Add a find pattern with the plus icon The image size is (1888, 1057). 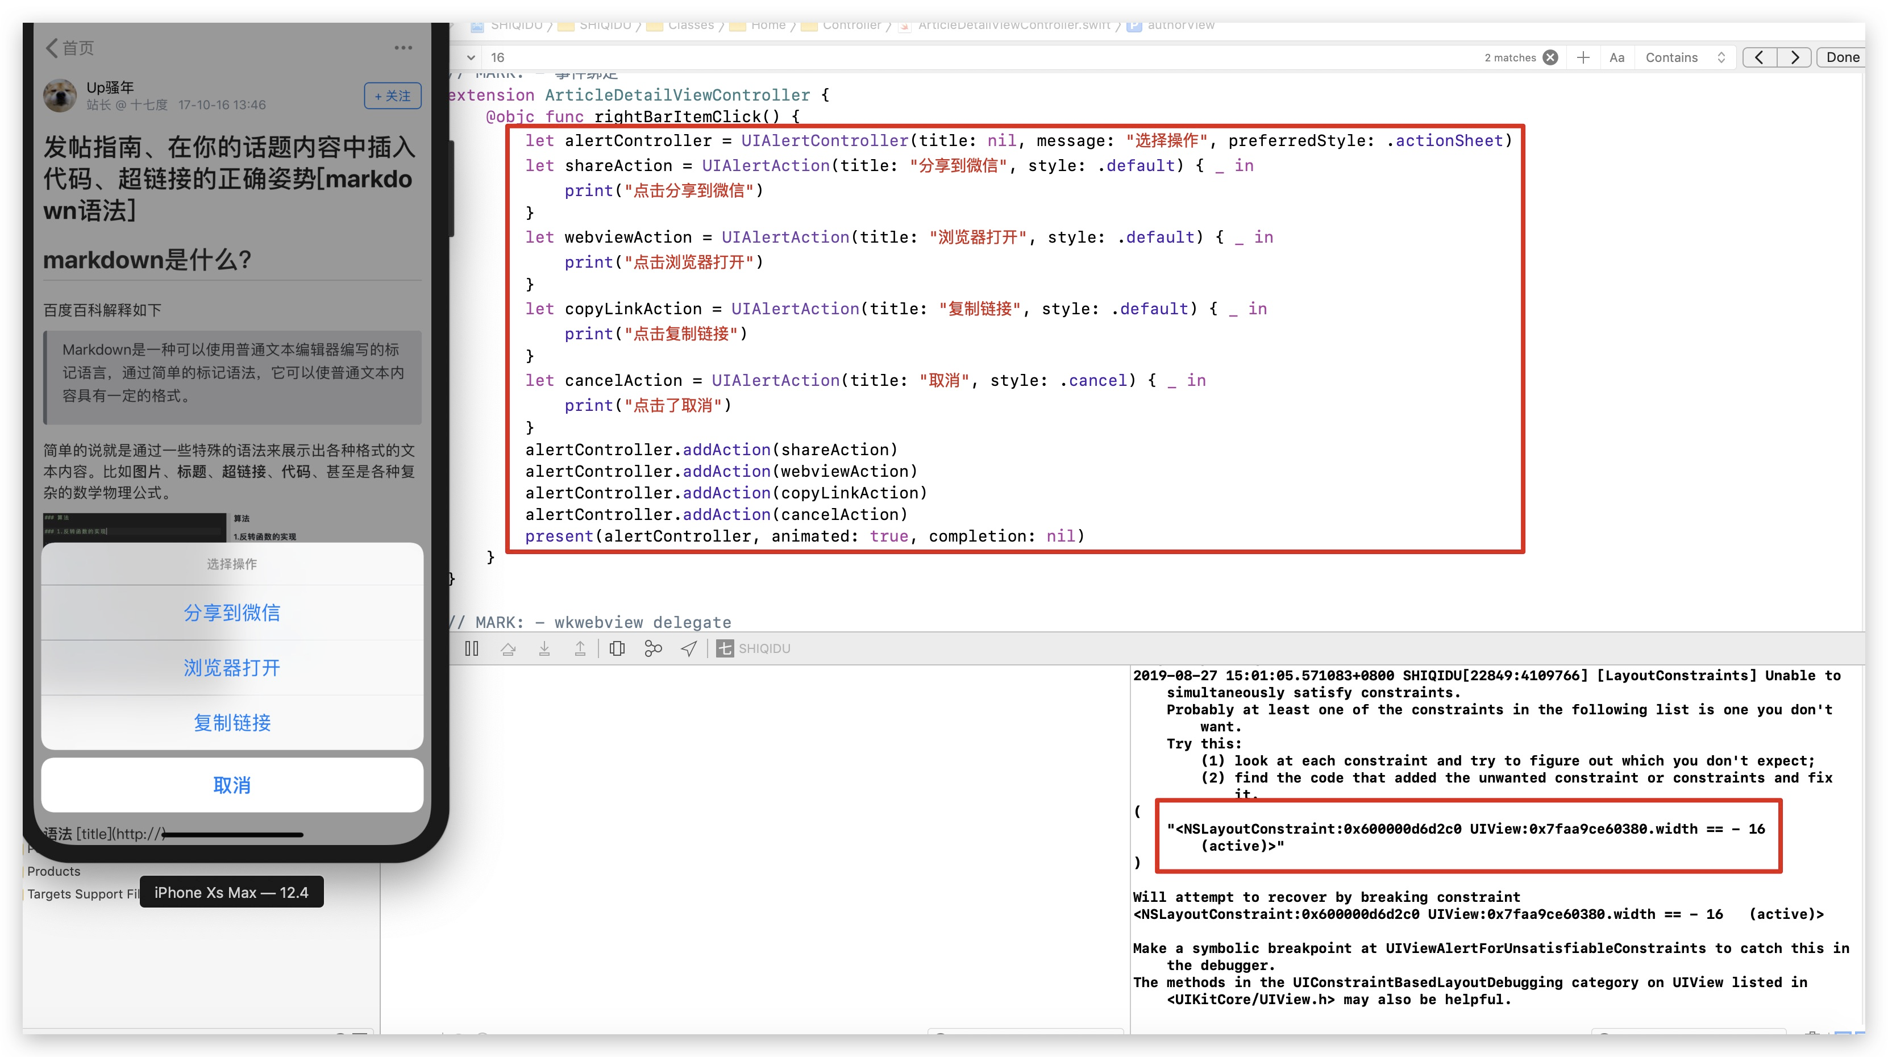coord(1583,57)
